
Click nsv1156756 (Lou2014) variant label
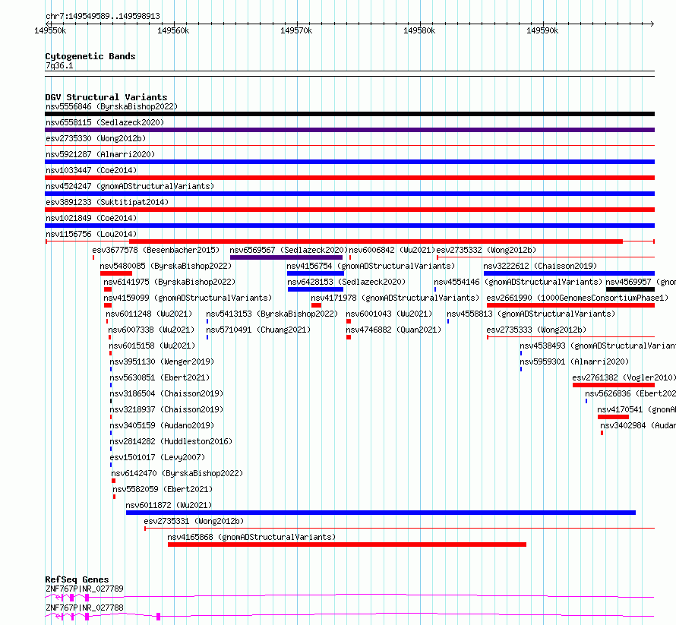point(91,234)
